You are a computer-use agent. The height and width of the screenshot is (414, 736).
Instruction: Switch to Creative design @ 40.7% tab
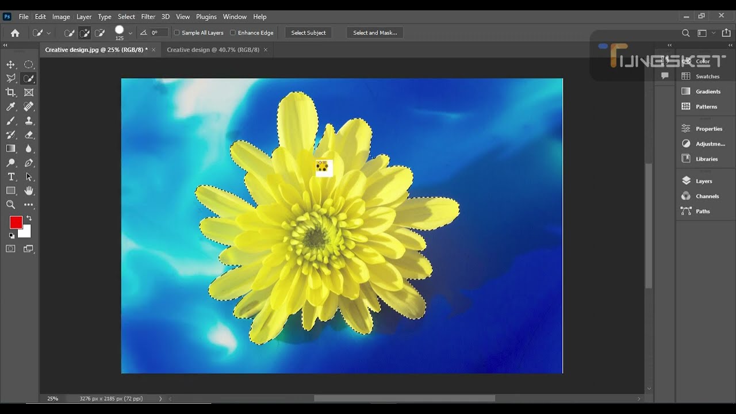pos(213,50)
